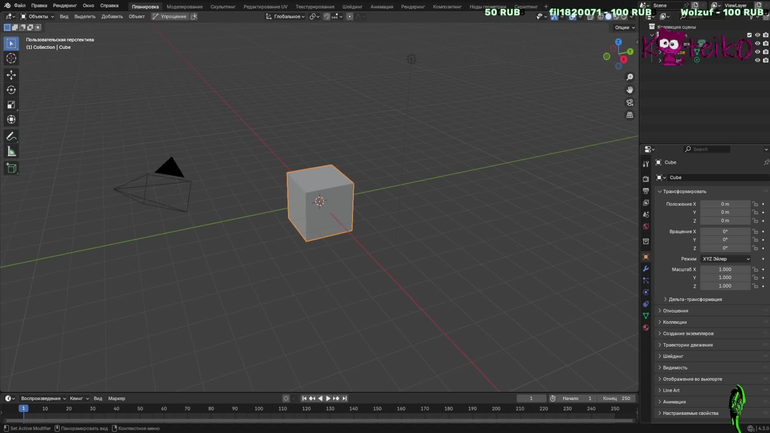This screenshot has width=770, height=433.
Task: Activate the Annotate pencil tool
Action: click(11, 137)
